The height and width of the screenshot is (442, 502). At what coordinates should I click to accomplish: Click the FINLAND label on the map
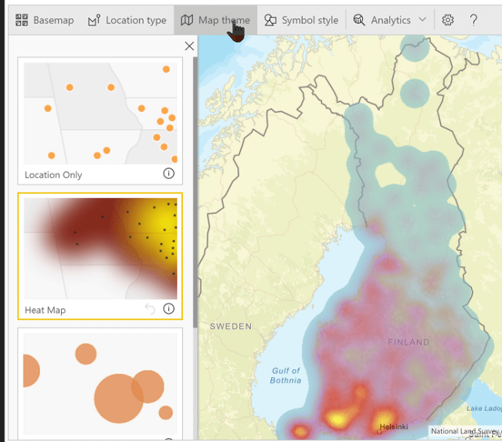[409, 342]
